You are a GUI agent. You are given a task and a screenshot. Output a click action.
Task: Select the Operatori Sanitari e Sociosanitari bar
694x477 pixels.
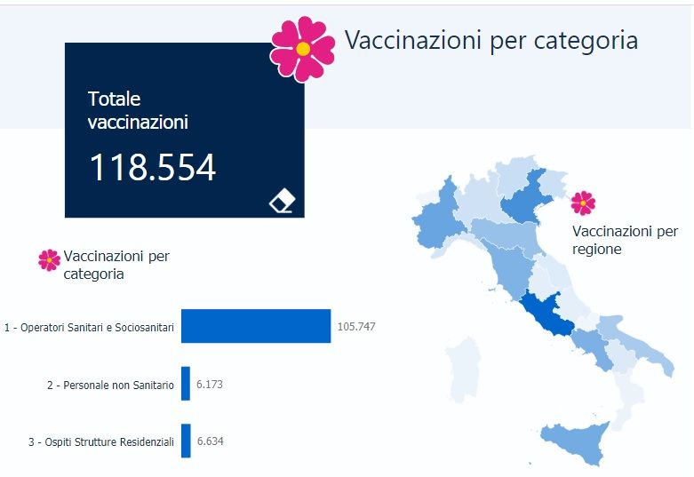coord(256,327)
